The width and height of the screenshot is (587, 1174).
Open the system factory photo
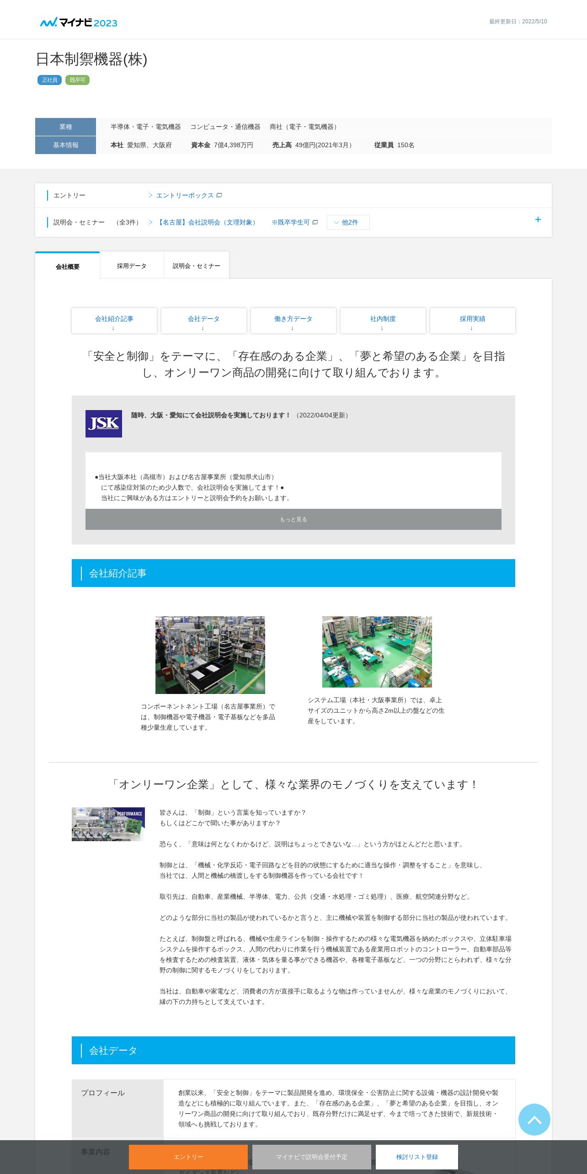pos(377,652)
